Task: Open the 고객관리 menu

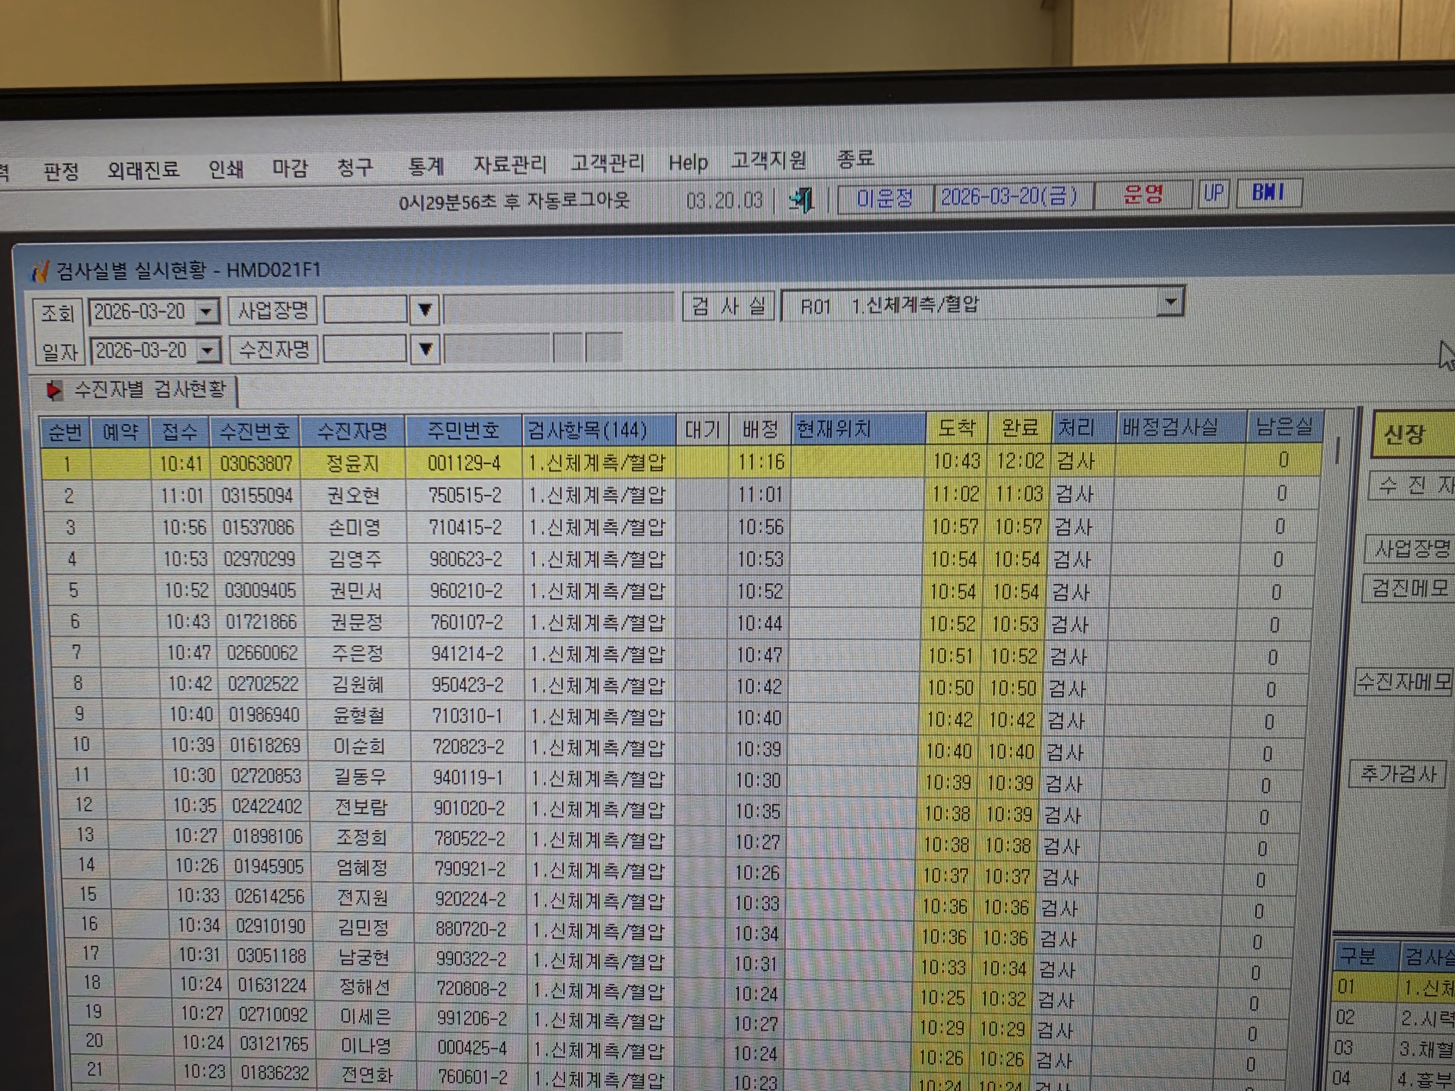Action: pyautogui.click(x=607, y=163)
